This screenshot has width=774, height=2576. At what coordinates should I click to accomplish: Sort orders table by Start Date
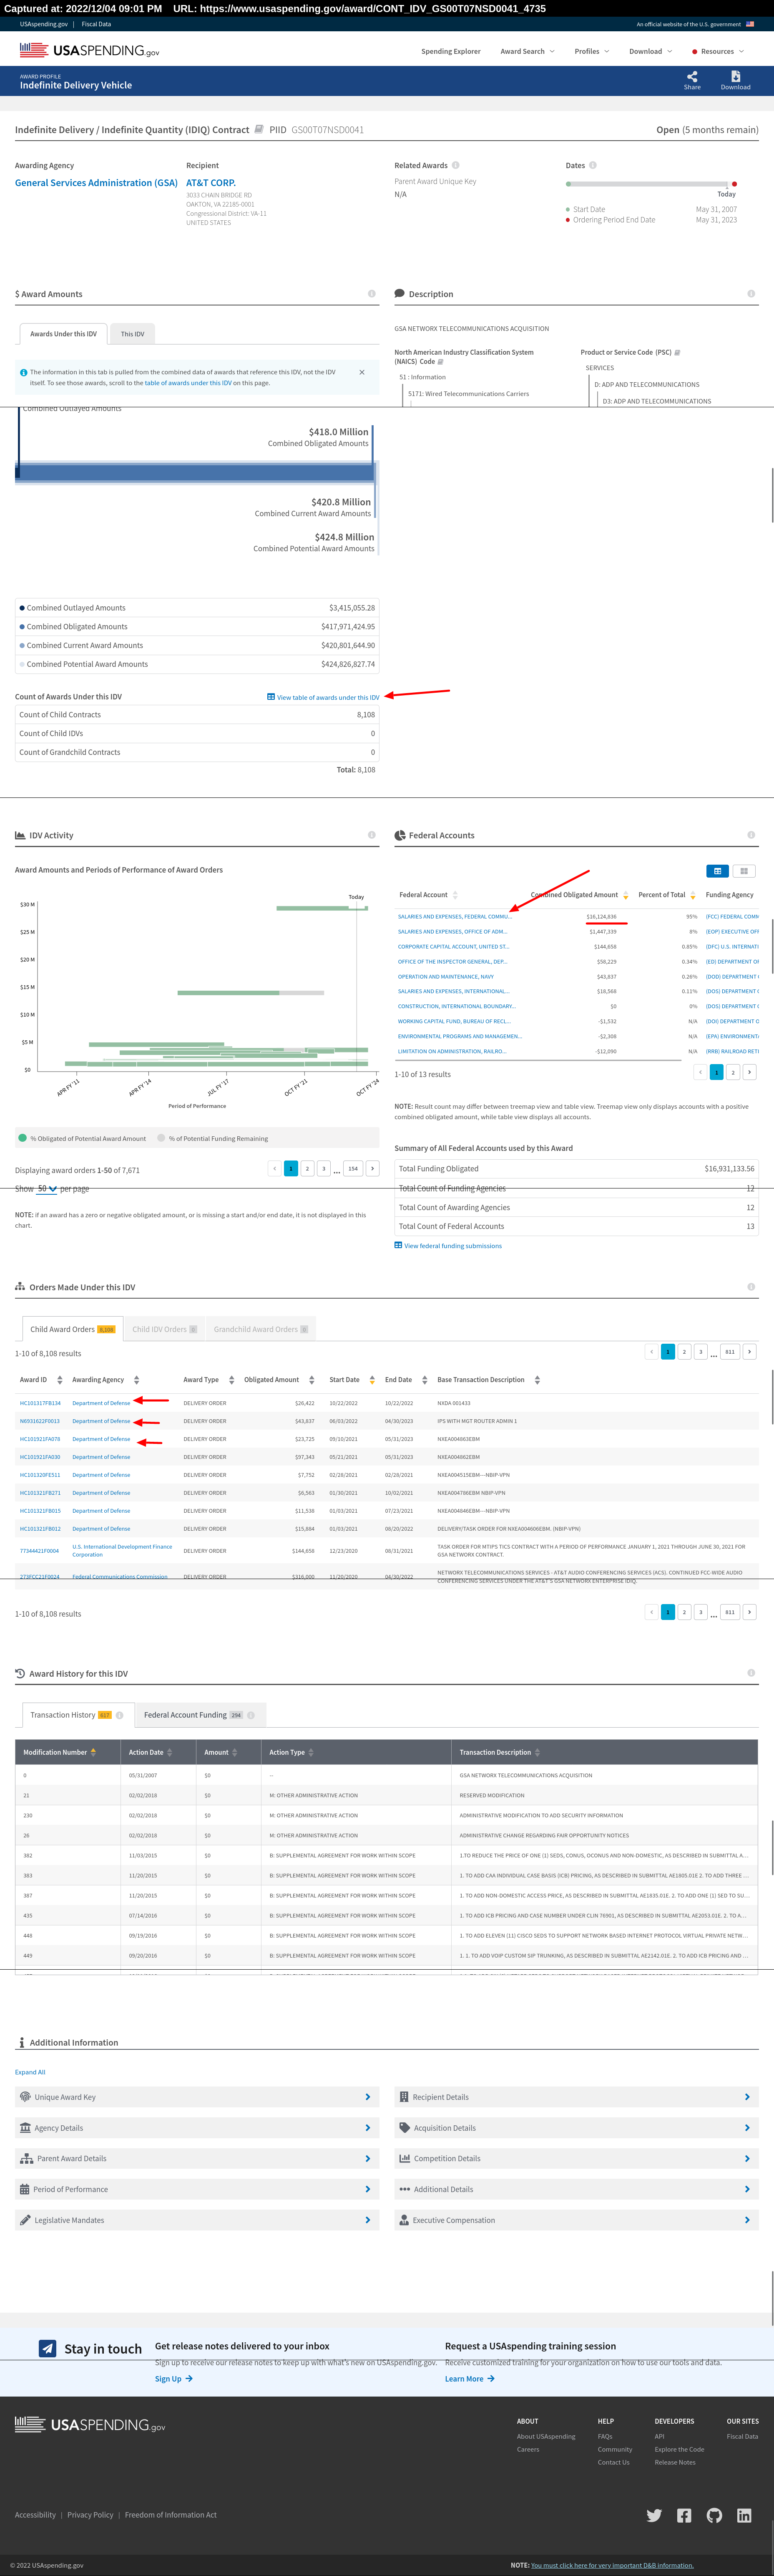click(372, 1380)
